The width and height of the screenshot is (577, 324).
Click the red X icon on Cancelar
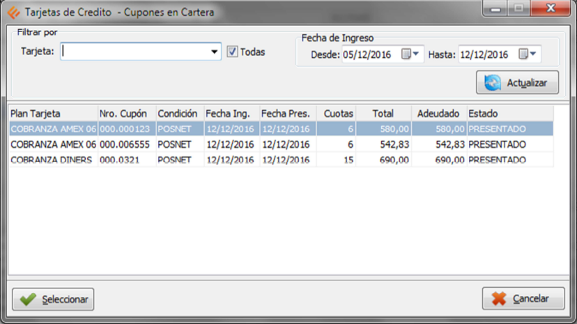(x=498, y=299)
